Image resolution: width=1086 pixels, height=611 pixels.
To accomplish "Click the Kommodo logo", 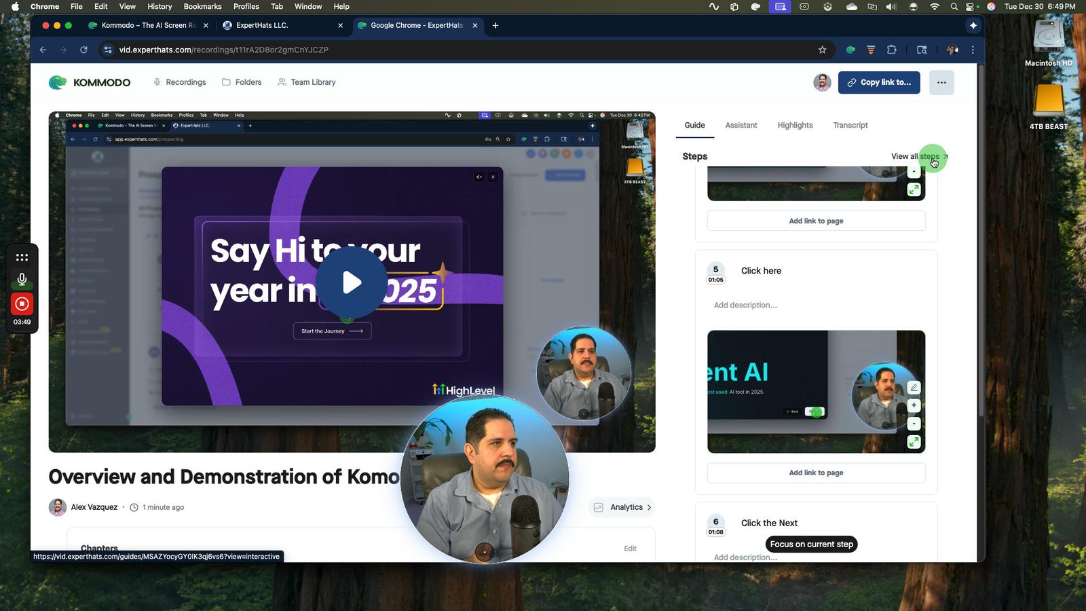I will (x=90, y=82).
